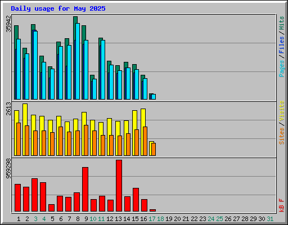The height and width of the screenshot is (225, 288).
Task: Click the 'KB F' legend label
Action: (x=282, y=205)
